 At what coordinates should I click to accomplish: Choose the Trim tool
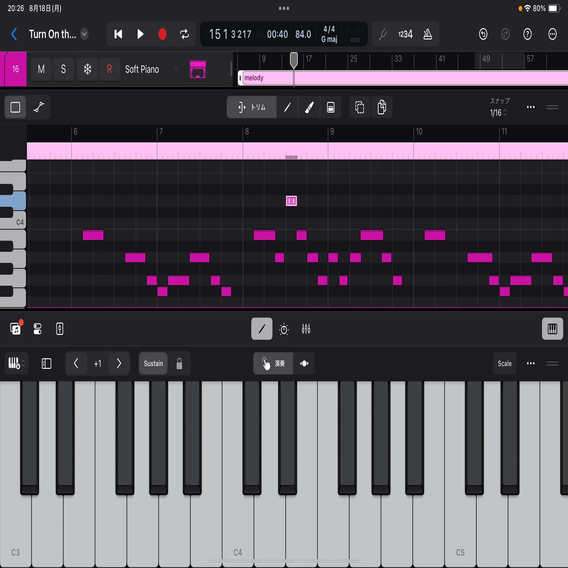point(252,107)
